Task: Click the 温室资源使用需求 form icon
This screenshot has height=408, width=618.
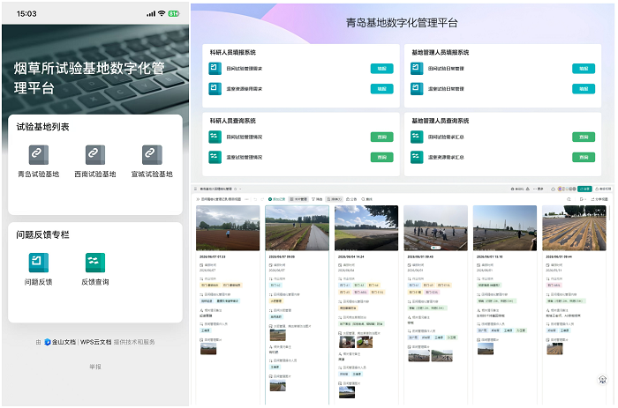Action: [215, 88]
